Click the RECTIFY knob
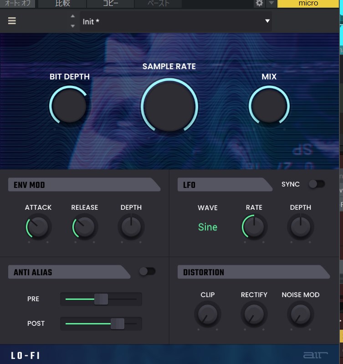343x364 pixels. pyautogui.click(x=254, y=314)
